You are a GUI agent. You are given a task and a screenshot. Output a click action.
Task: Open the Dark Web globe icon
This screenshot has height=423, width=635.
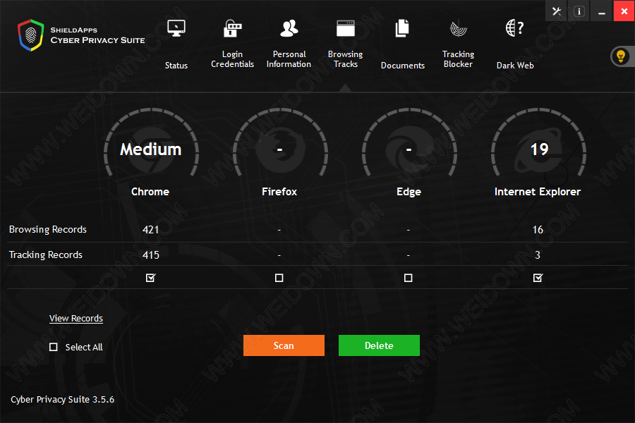pyautogui.click(x=515, y=28)
